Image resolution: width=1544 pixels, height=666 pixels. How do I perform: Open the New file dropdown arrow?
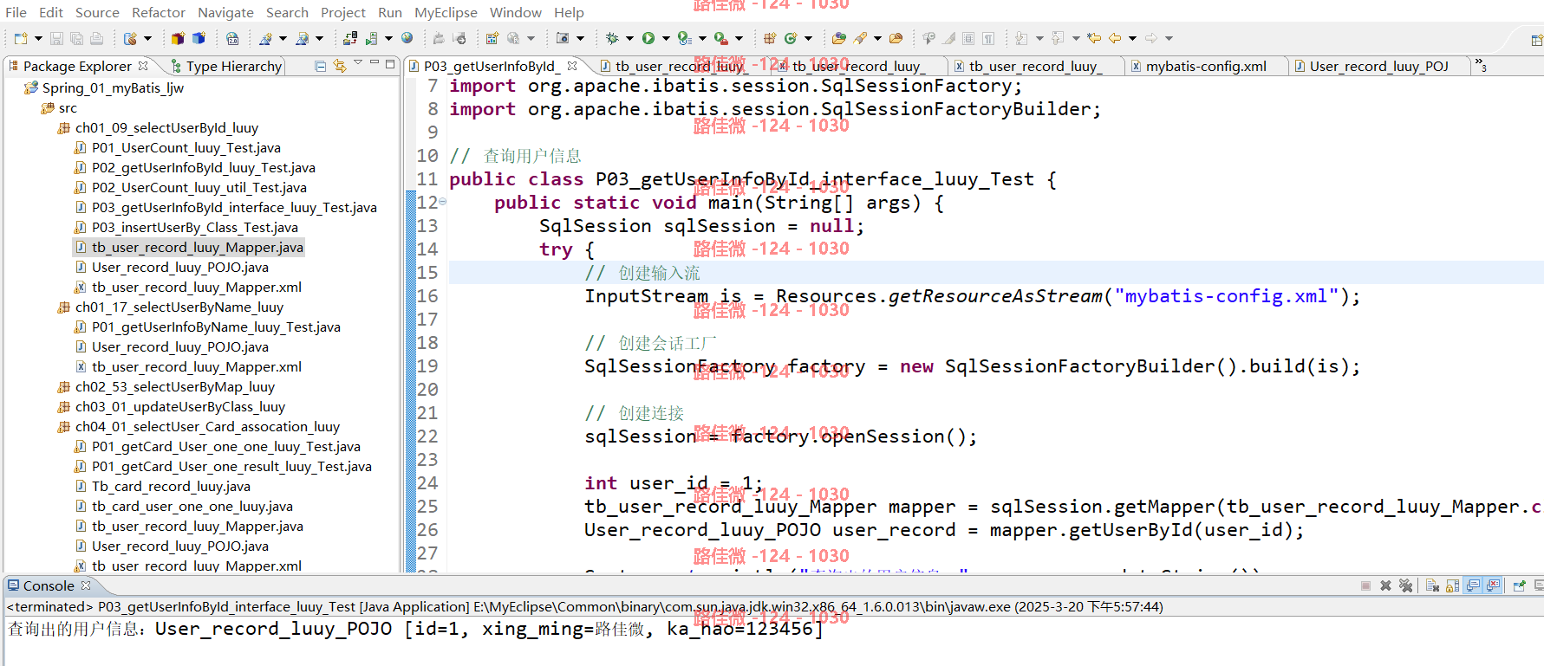click(38, 38)
